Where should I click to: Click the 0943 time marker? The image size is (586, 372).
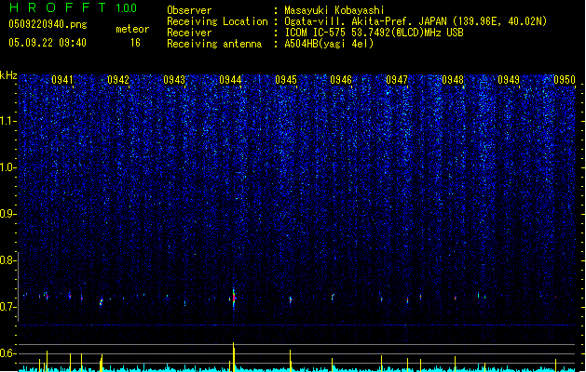tap(174, 80)
